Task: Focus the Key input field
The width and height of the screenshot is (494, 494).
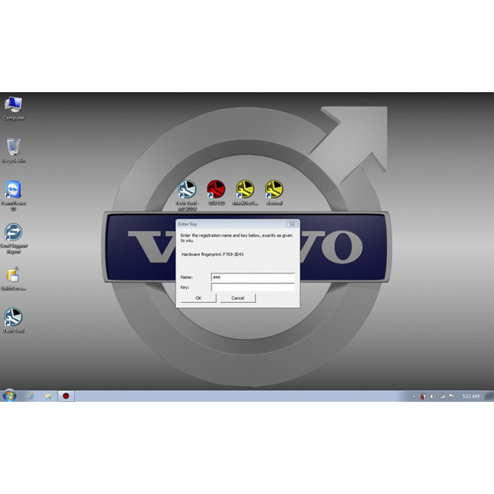Action: pyautogui.click(x=252, y=287)
